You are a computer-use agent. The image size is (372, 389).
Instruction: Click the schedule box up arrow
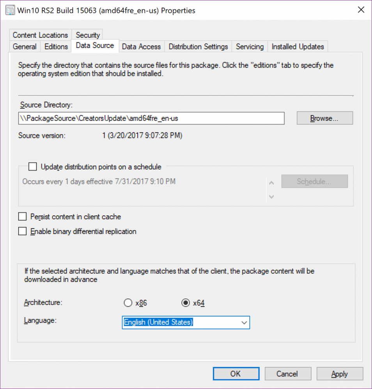click(271, 183)
